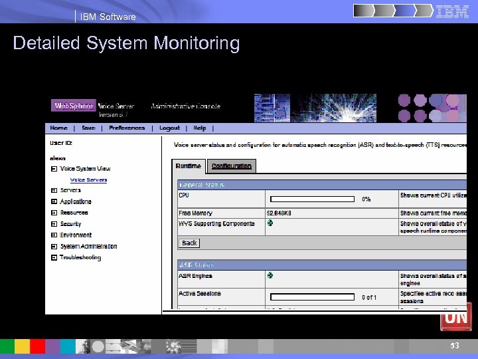Click the IBM logo on the slide
478x359 pixels.
[x=452, y=11]
